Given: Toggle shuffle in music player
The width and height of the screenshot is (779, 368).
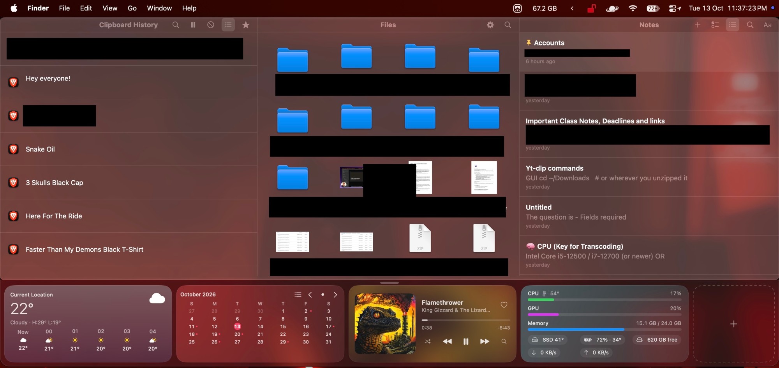Looking at the screenshot, I should click(427, 341).
